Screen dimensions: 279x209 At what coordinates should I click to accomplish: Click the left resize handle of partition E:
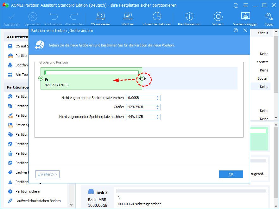point(41,78)
